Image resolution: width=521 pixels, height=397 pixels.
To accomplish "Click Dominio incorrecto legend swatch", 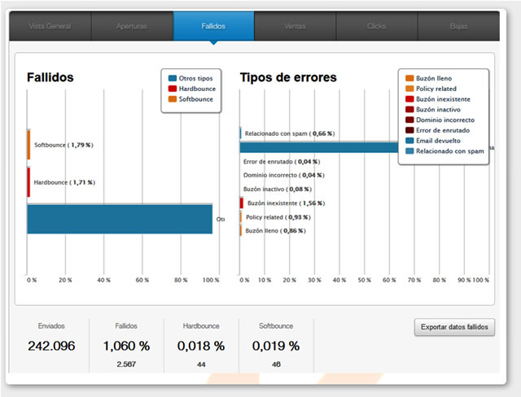I will [x=409, y=120].
